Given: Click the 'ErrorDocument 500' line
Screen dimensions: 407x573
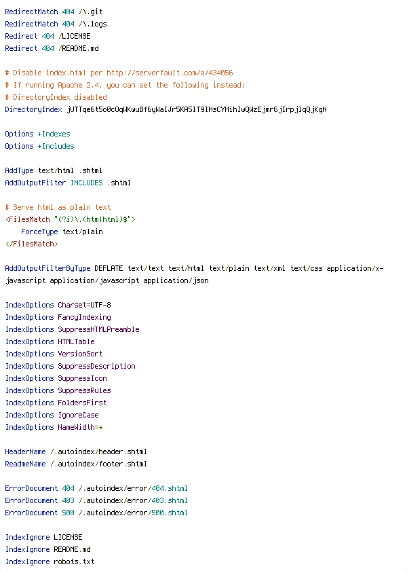Looking at the screenshot, I should pos(96,513).
